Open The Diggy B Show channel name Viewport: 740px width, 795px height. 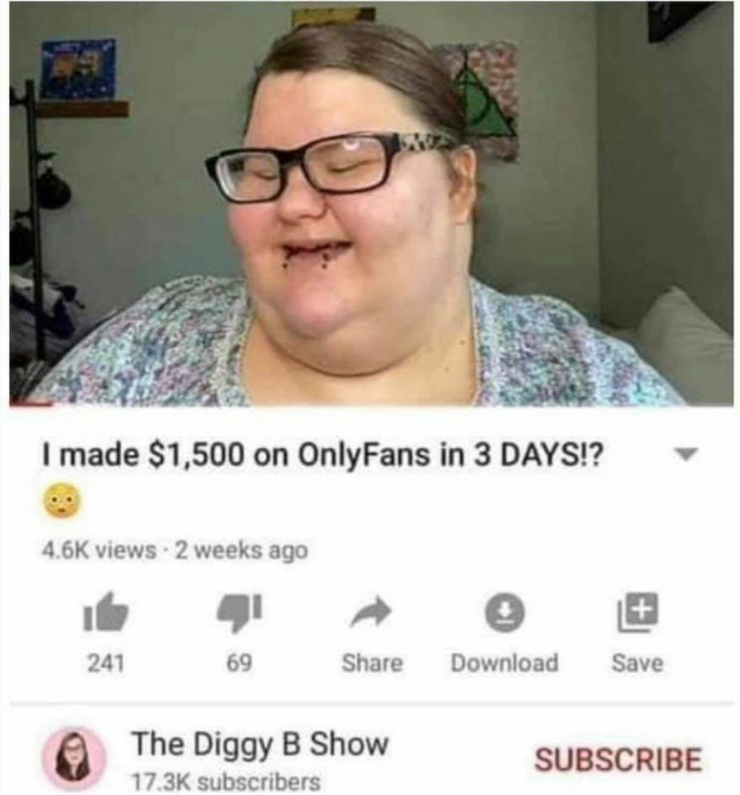261,743
